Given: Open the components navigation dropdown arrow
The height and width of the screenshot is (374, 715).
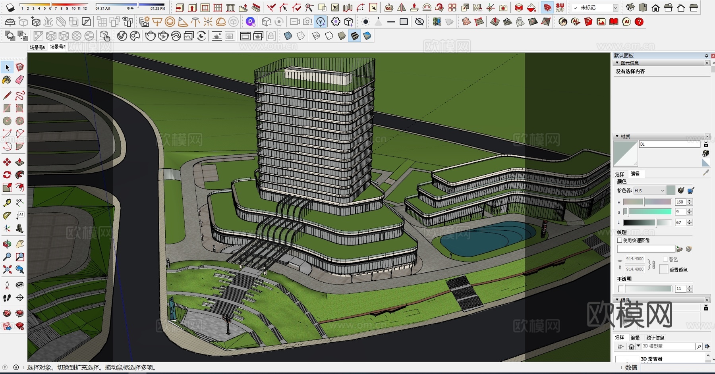Looking at the screenshot, I should 638,346.
